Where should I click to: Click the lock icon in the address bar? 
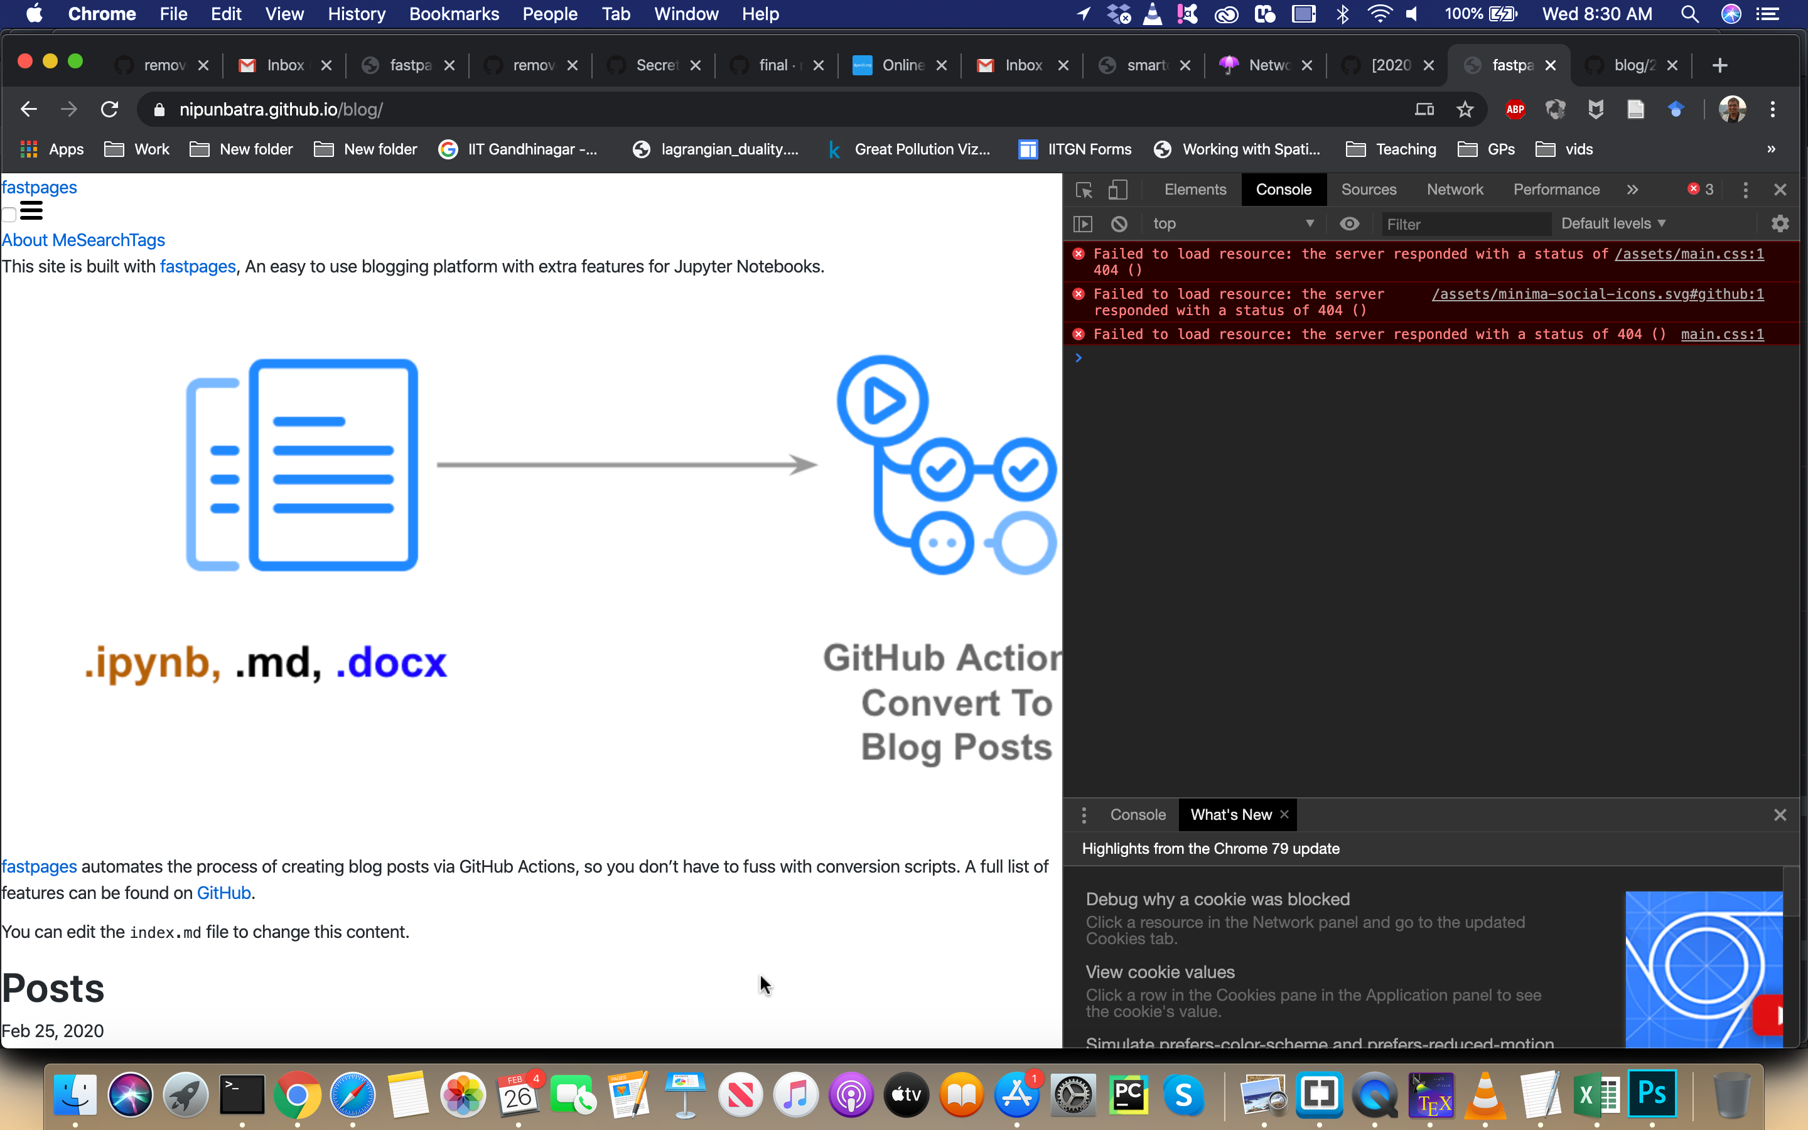[x=158, y=109]
